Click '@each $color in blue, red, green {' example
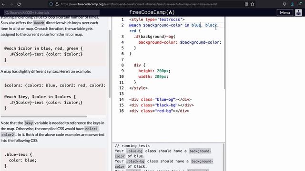This screenshot has height=171, width=305. (x=43, y=48)
